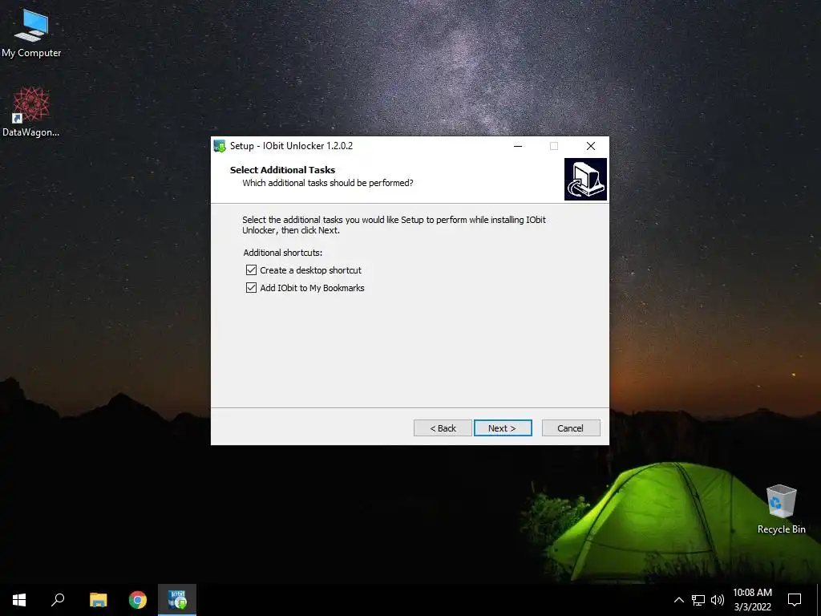Click the Select Additional Tasks heading
The width and height of the screenshot is (821, 616).
pos(282,170)
